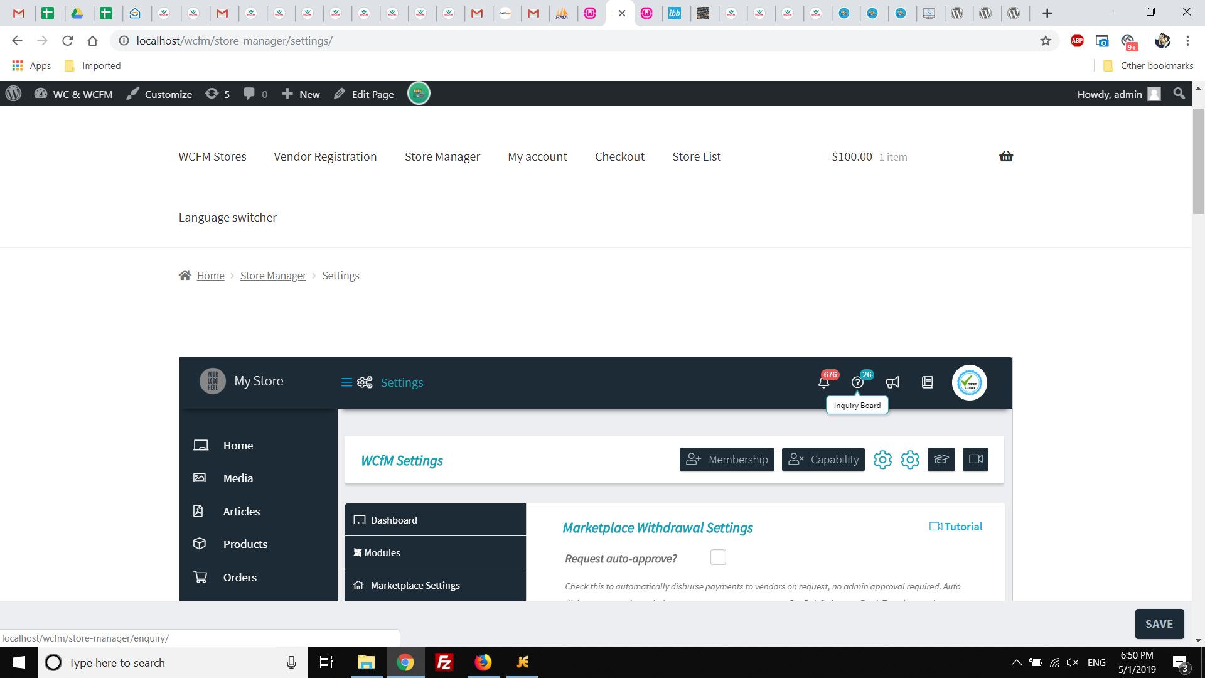Click the Store Manager breadcrumb link
The width and height of the screenshot is (1205, 678).
[273, 276]
